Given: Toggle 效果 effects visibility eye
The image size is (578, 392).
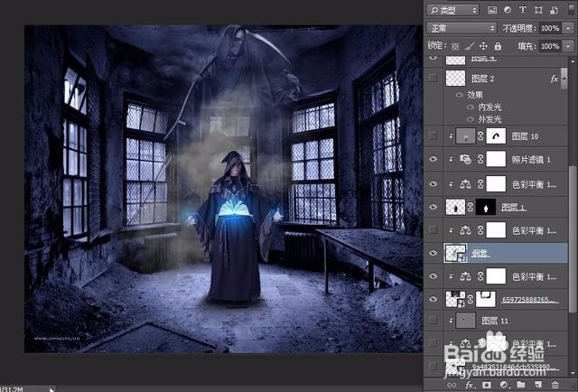Looking at the screenshot, I should (460, 95).
